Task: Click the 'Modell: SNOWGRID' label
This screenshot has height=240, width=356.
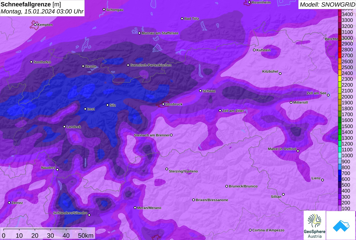Action: (327, 4)
